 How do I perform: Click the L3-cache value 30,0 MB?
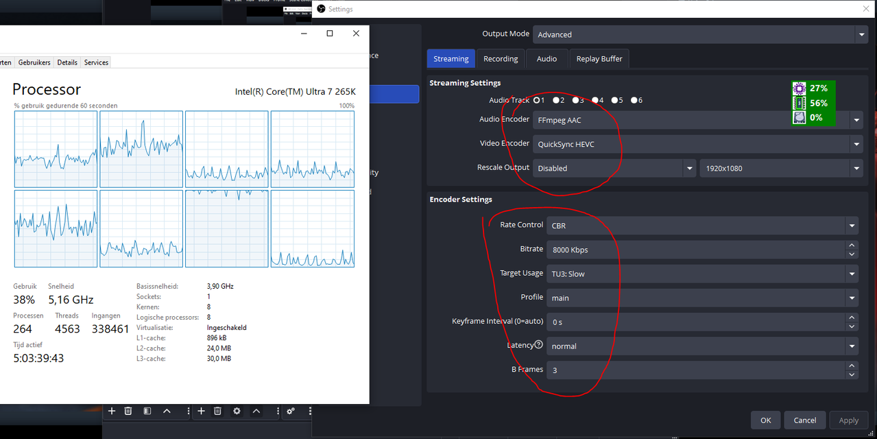[219, 358]
